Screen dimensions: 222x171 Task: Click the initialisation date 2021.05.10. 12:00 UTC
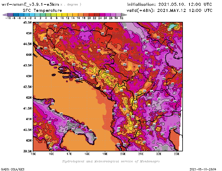pos(185,4)
